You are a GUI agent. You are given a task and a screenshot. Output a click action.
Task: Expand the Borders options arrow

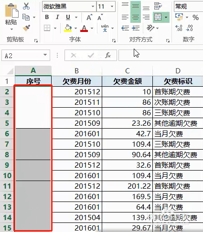pos(55,28)
